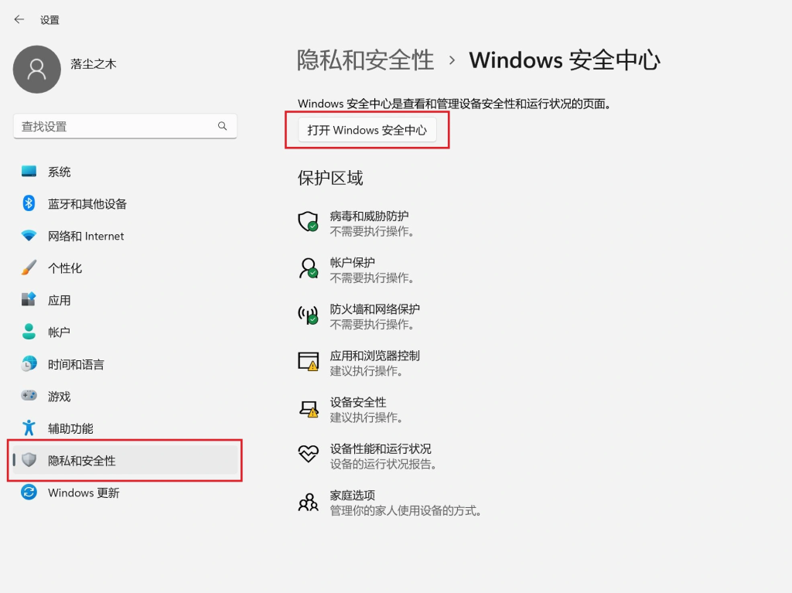Click the username 落尘之木
This screenshot has height=593, width=792.
pos(94,63)
